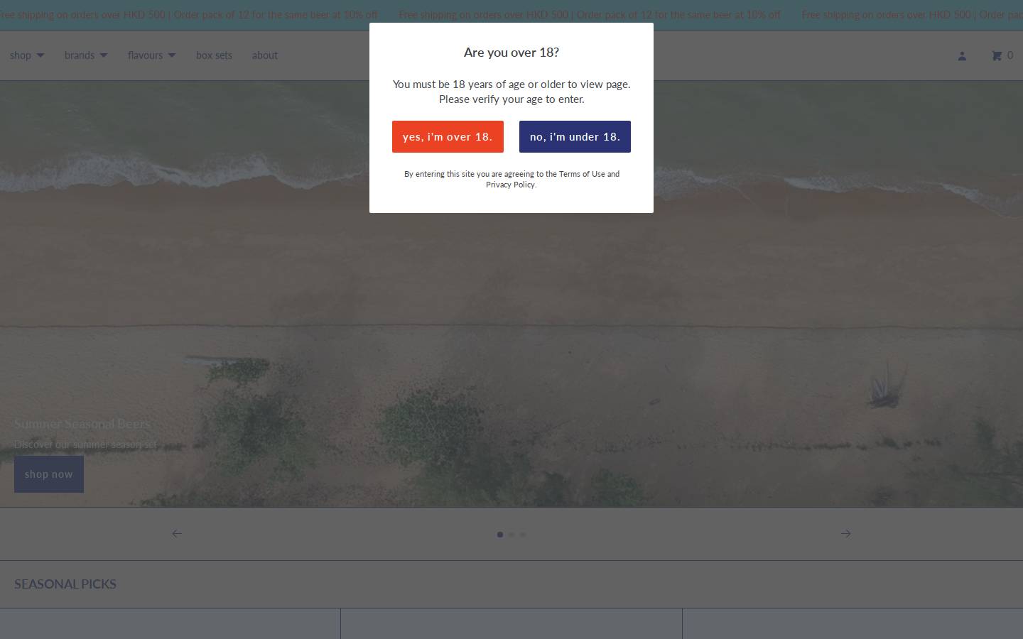Open the account profile icon
Screen dimensions: 1023x639
962,55
